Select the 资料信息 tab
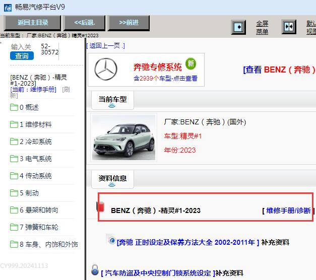This screenshot has height=280, width=316. (x=112, y=179)
